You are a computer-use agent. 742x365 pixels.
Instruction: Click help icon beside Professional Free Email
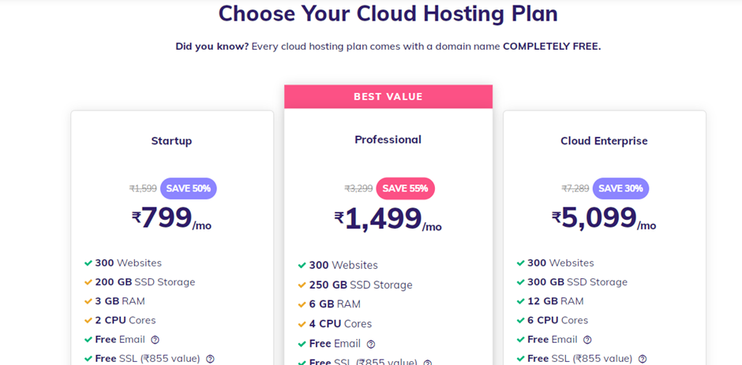pyautogui.click(x=370, y=344)
